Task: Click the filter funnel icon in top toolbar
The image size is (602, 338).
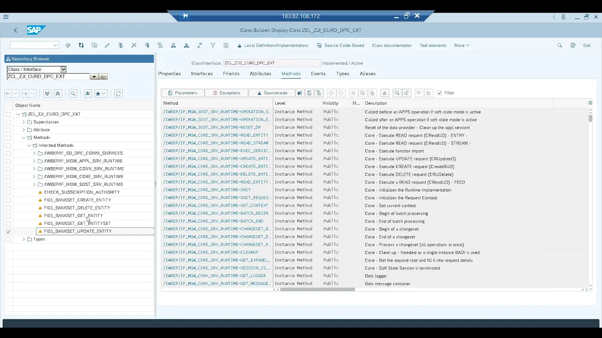Action: (213, 46)
